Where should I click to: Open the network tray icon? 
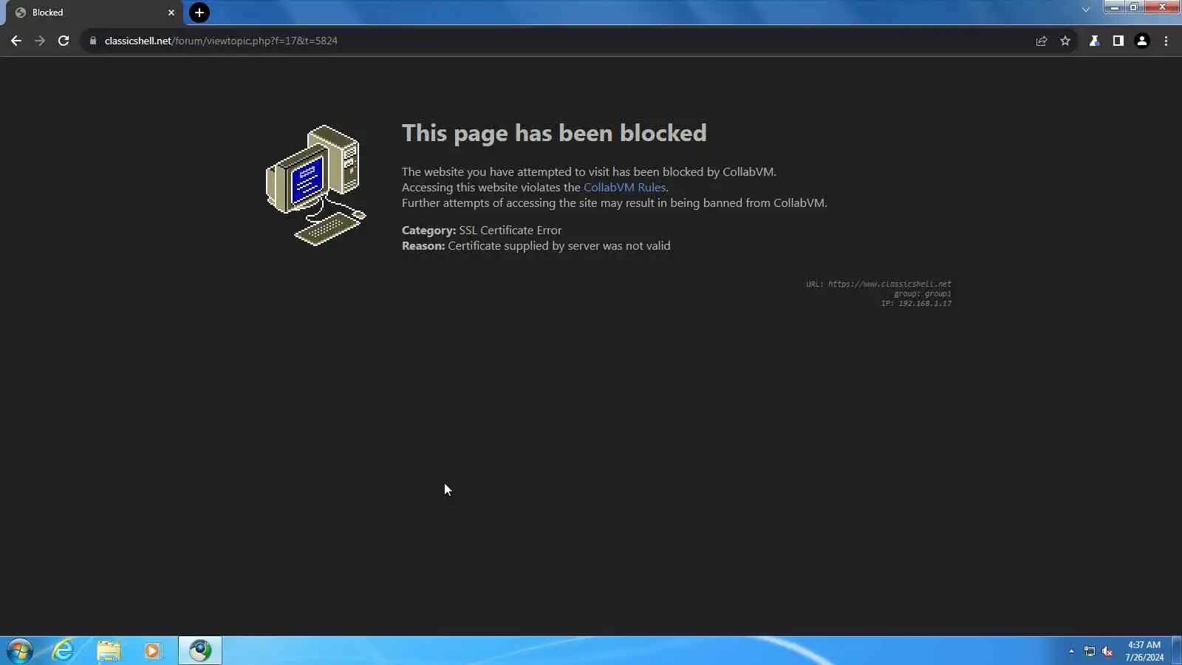click(1090, 652)
